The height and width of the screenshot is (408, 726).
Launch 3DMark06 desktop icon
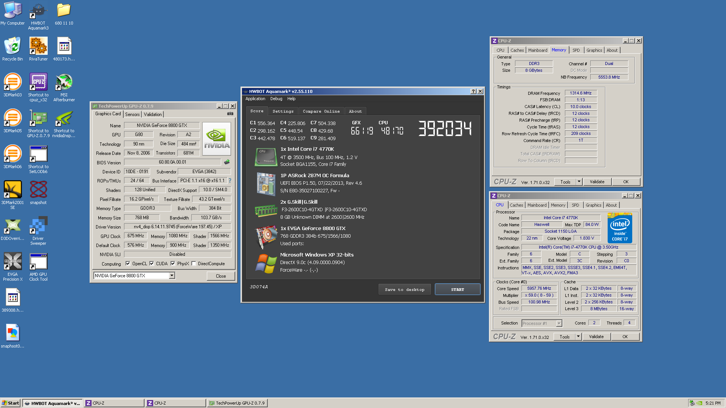12,157
